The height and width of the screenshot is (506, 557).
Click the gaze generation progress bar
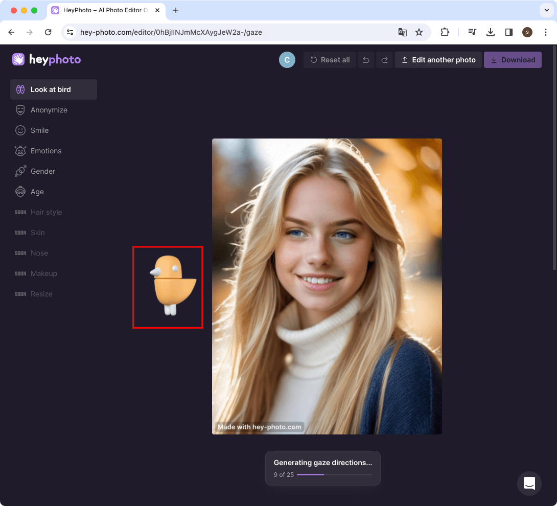pyautogui.click(x=334, y=475)
